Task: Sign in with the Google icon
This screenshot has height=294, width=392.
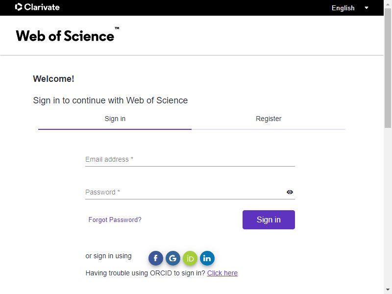Action: [x=173, y=258]
